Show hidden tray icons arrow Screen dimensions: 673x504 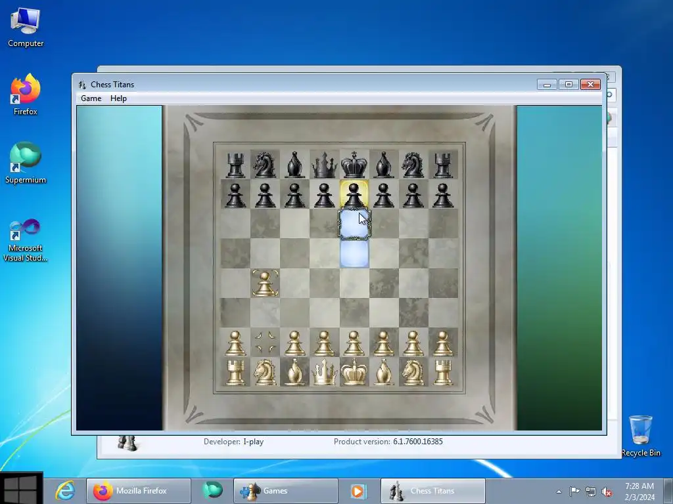tap(559, 492)
